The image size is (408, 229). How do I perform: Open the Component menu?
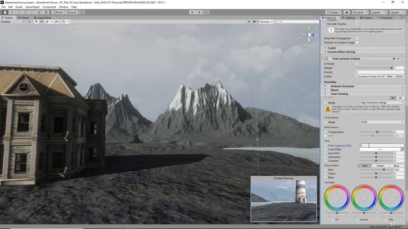point(49,7)
